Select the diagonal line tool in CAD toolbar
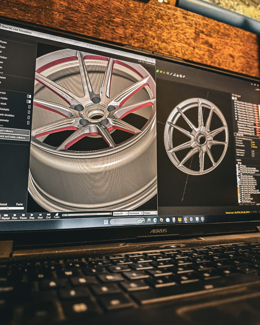This screenshot has width=260, height=325. (x=171, y=74)
